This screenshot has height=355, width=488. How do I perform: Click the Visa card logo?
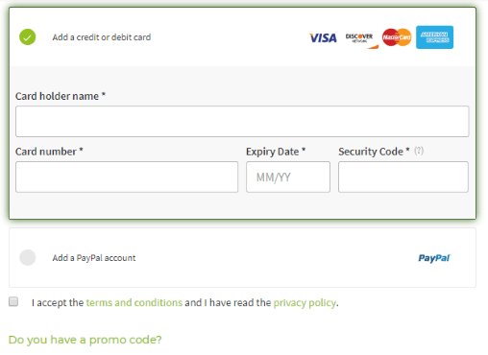[x=323, y=37]
